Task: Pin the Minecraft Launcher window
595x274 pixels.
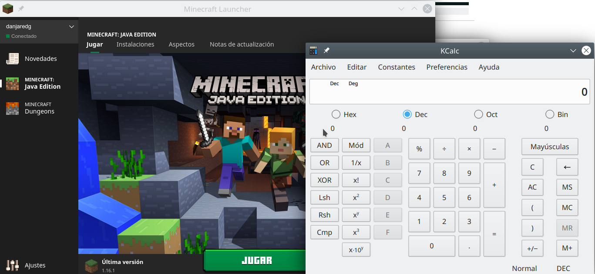Action: pos(21,9)
